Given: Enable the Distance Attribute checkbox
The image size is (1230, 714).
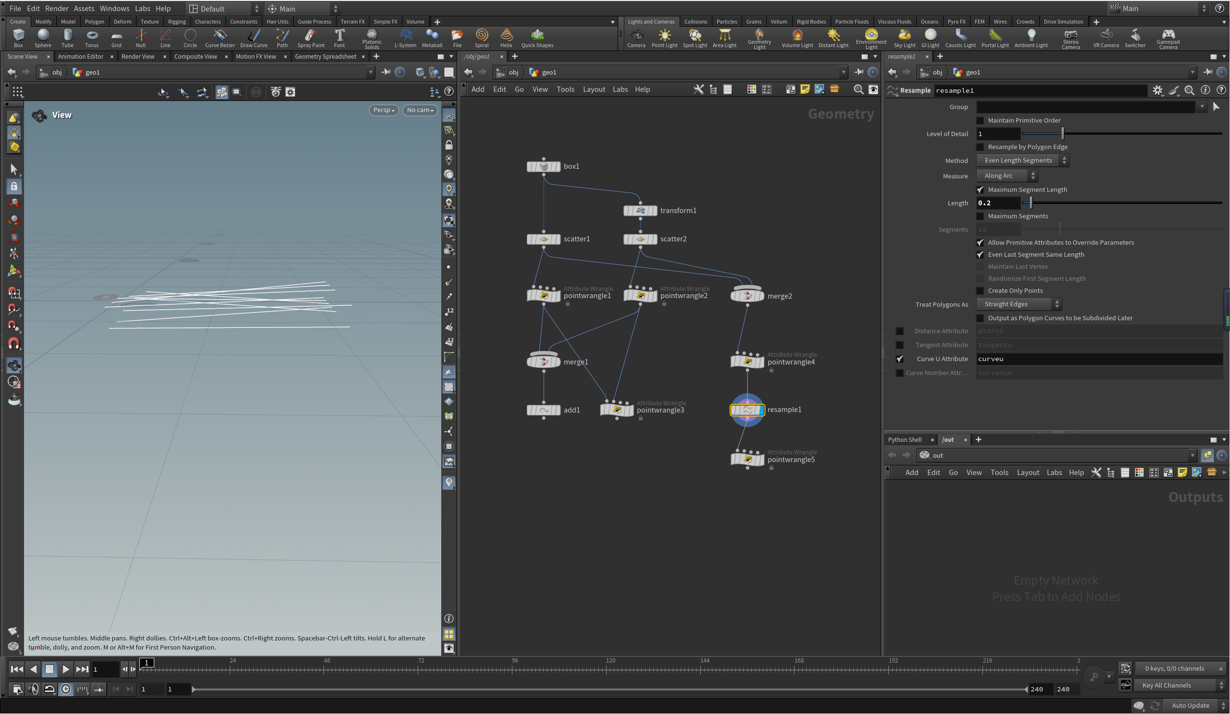Looking at the screenshot, I should [x=899, y=331].
